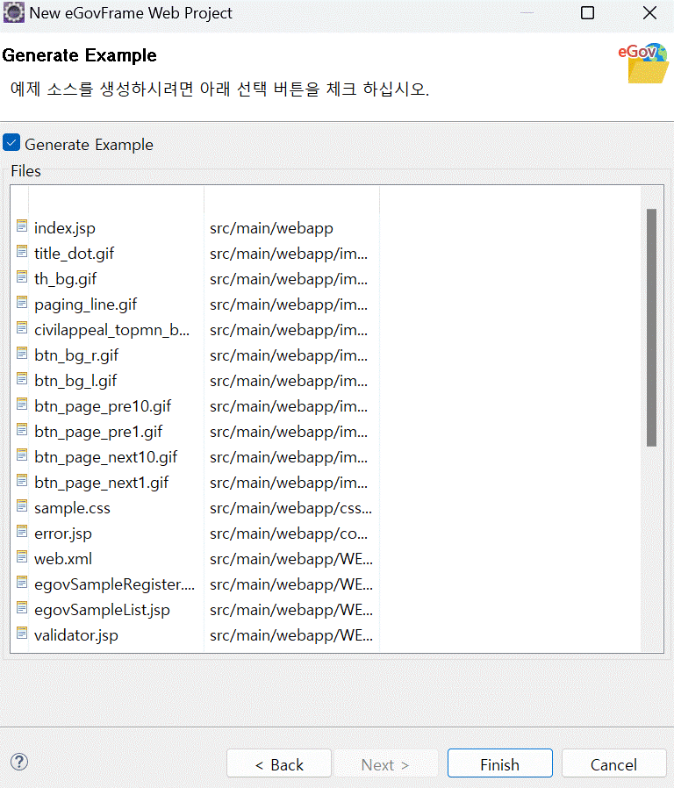Select the paging_line.gif entry
This screenshot has width=674, height=788.
[x=85, y=304]
